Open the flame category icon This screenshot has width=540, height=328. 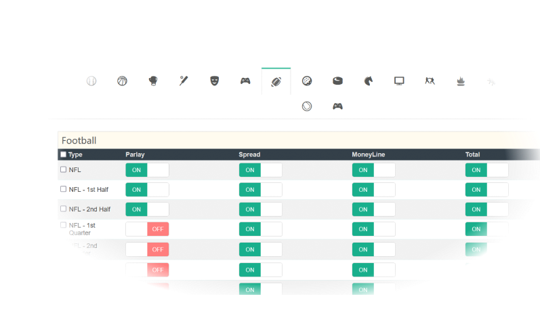(x=461, y=81)
